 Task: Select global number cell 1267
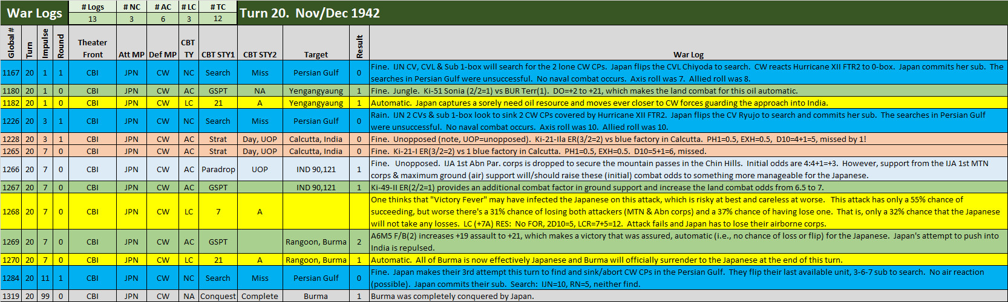click(x=11, y=187)
